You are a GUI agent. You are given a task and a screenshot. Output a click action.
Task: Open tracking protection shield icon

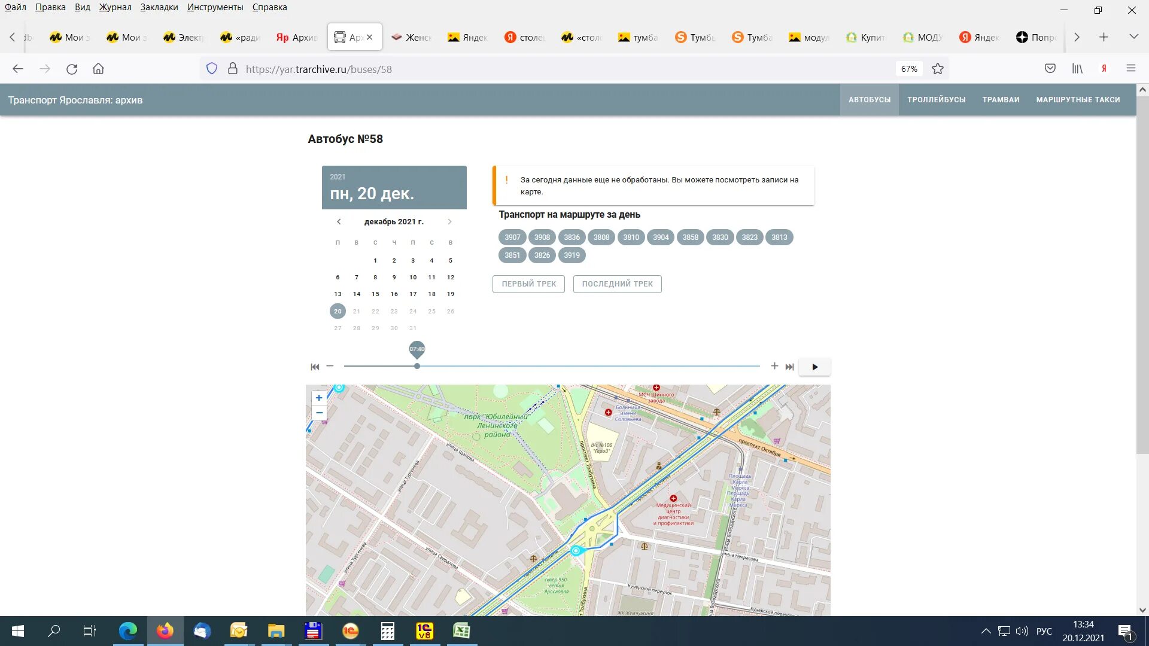tap(211, 69)
